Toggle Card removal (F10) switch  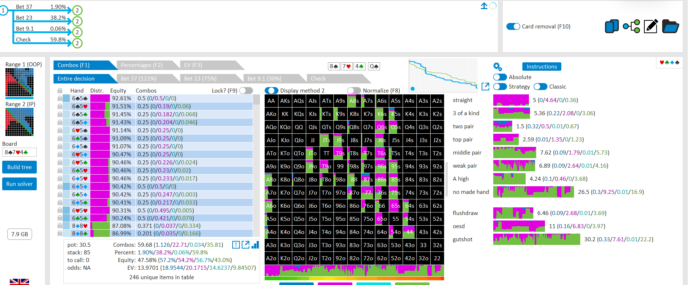pyautogui.click(x=513, y=26)
